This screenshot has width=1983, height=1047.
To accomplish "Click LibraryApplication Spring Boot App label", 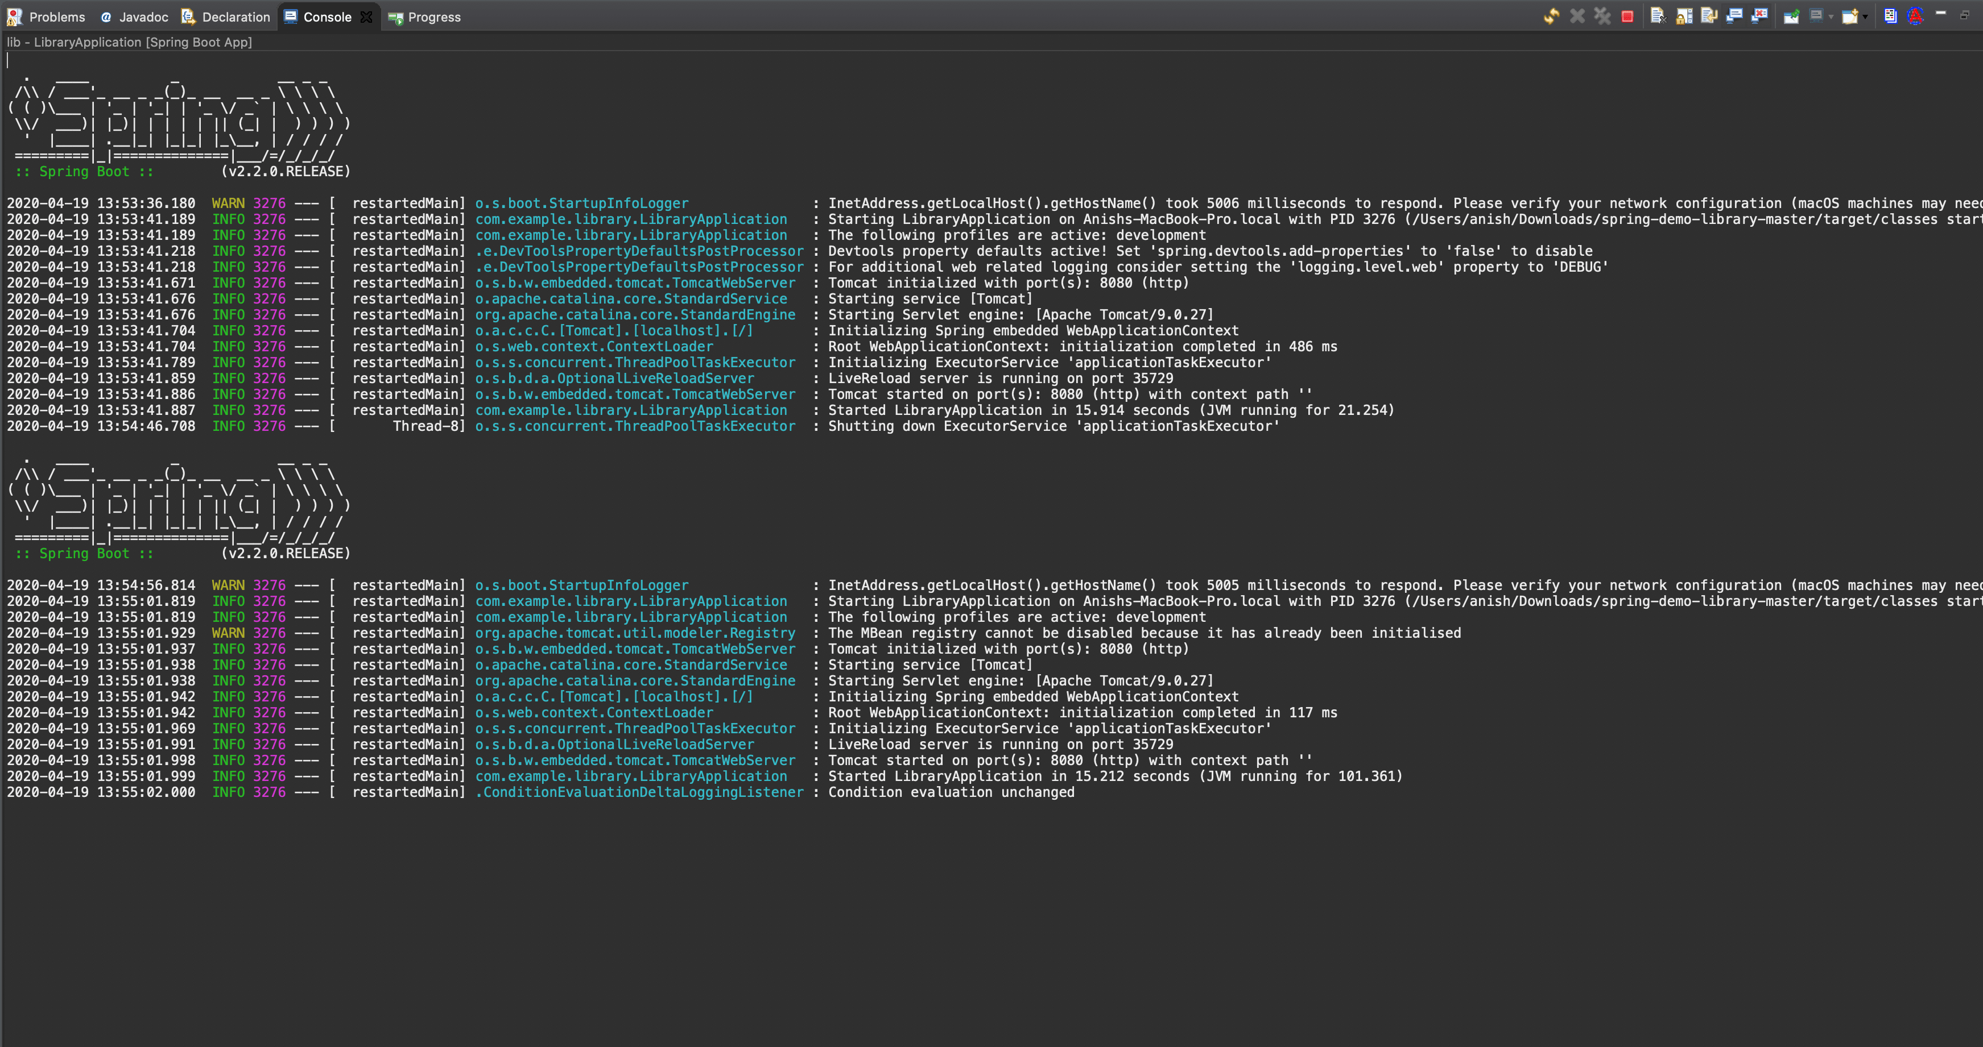I will pyautogui.click(x=129, y=42).
